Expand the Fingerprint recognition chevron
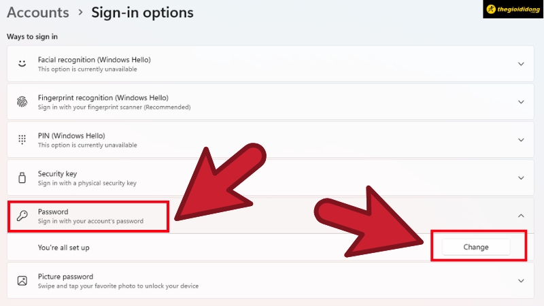The image size is (544, 306). [x=521, y=102]
